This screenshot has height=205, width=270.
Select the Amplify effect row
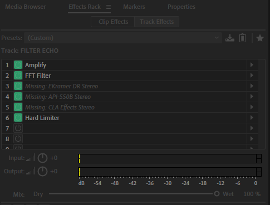point(129,65)
